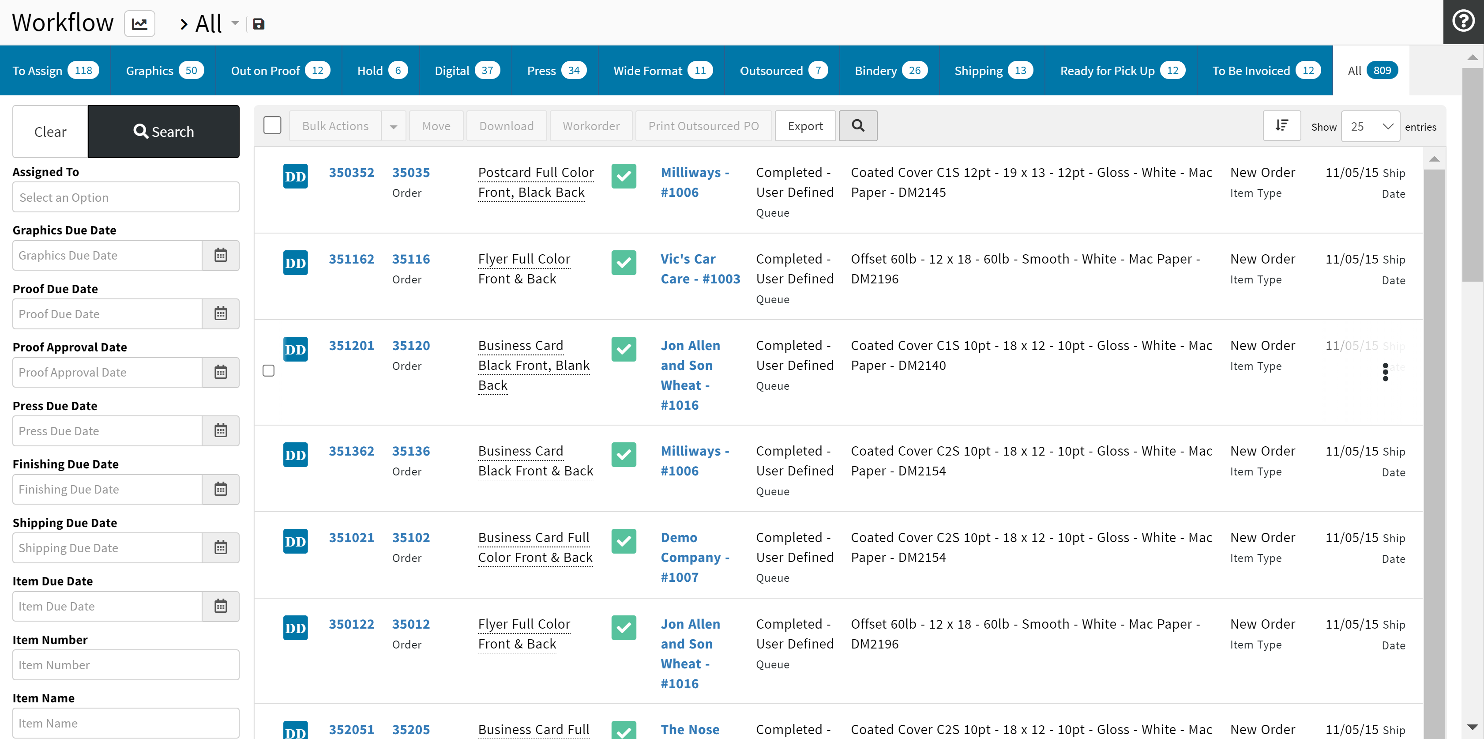The height and width of the screenshot is (739, 1484).
Task: Open calendar picker for Graphics Due Date
Action: tap(221, 255)
